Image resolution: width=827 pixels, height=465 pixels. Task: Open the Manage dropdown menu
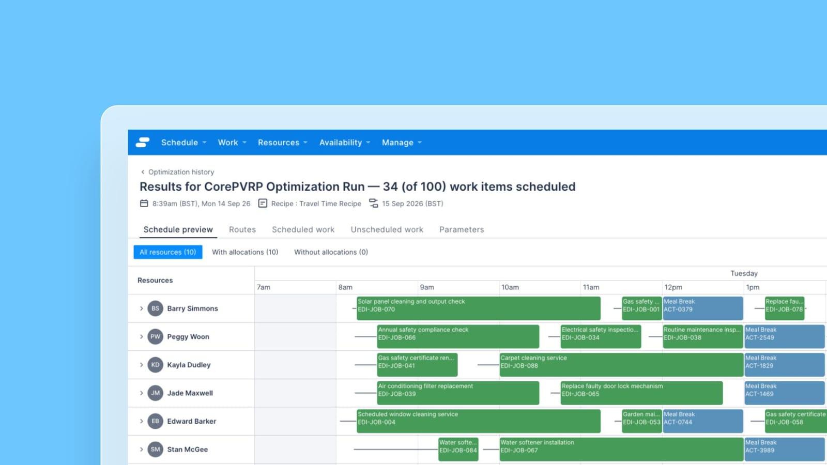click(402, 143)
